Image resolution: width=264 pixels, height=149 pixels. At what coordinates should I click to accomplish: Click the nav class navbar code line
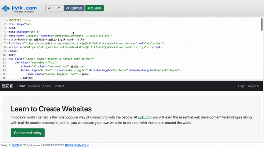51,59
